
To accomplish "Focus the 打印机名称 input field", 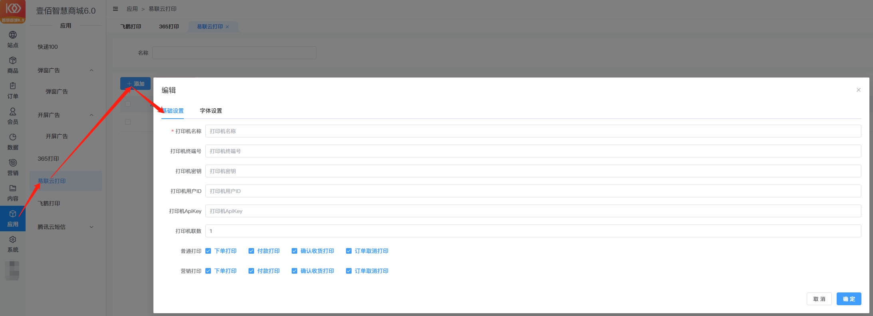I will 533,131.
